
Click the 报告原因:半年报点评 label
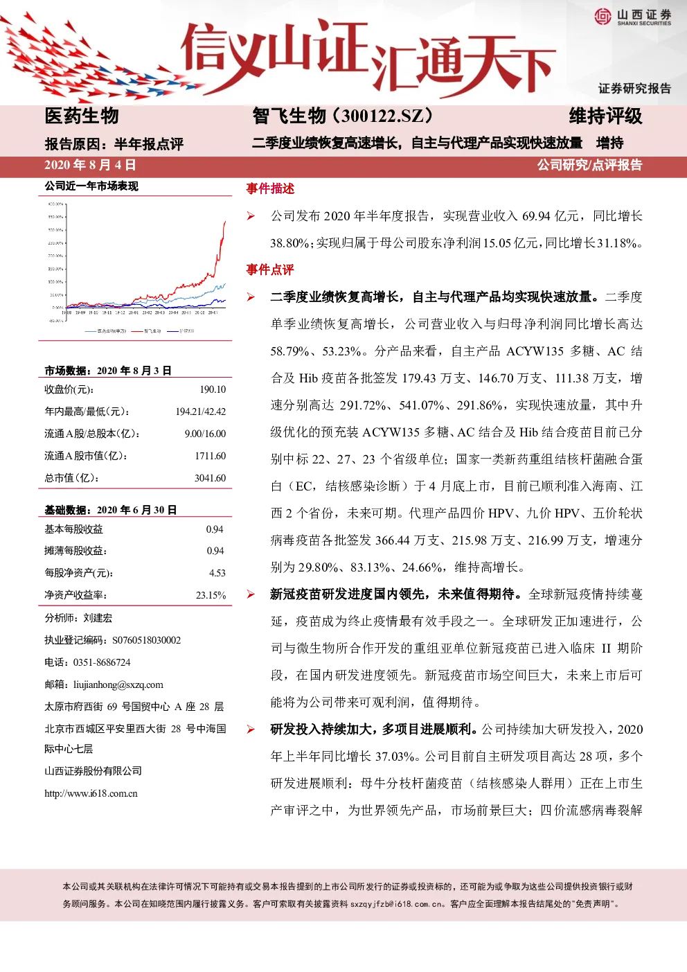pos(114,144)
